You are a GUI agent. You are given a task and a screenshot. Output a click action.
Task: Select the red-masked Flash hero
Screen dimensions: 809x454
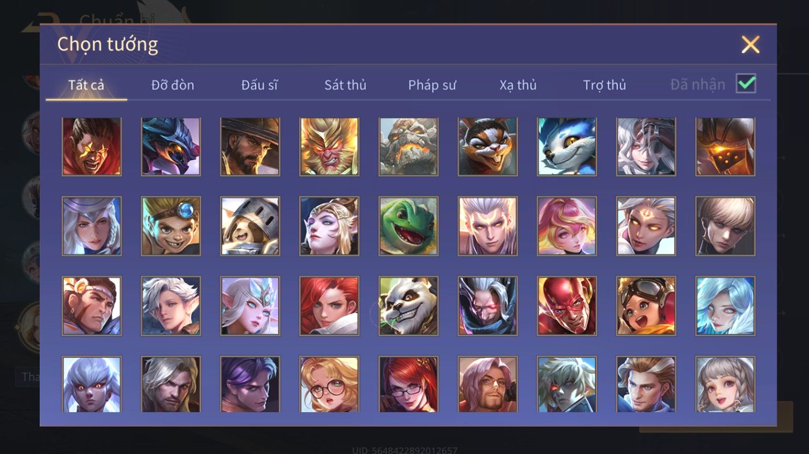click(567, 306)
